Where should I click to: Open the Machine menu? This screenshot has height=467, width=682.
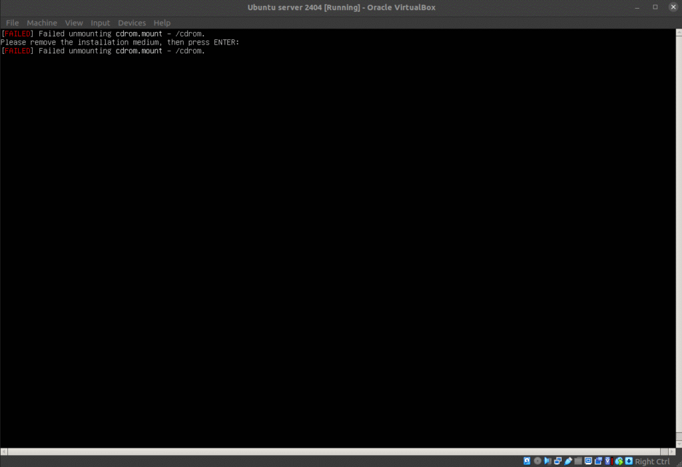42,23
